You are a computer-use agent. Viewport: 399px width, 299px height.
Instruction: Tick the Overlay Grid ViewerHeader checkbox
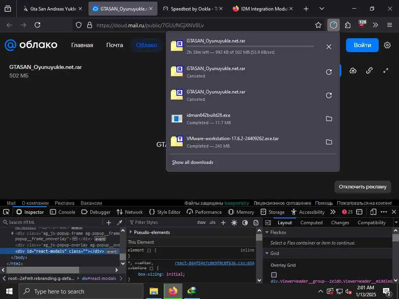tap(274, 275)
